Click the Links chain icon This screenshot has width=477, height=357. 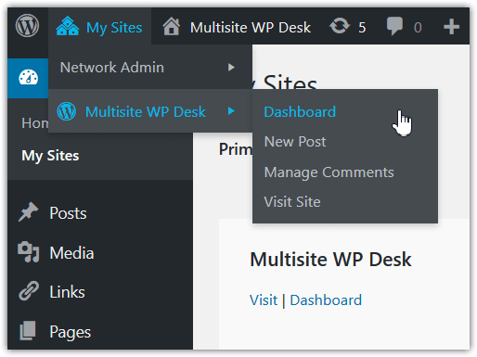tap(29, 291)
